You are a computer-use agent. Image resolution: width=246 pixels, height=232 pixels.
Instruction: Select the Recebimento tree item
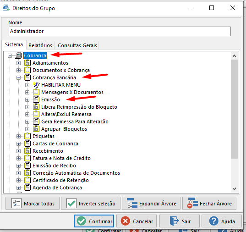tap(48, 151)
